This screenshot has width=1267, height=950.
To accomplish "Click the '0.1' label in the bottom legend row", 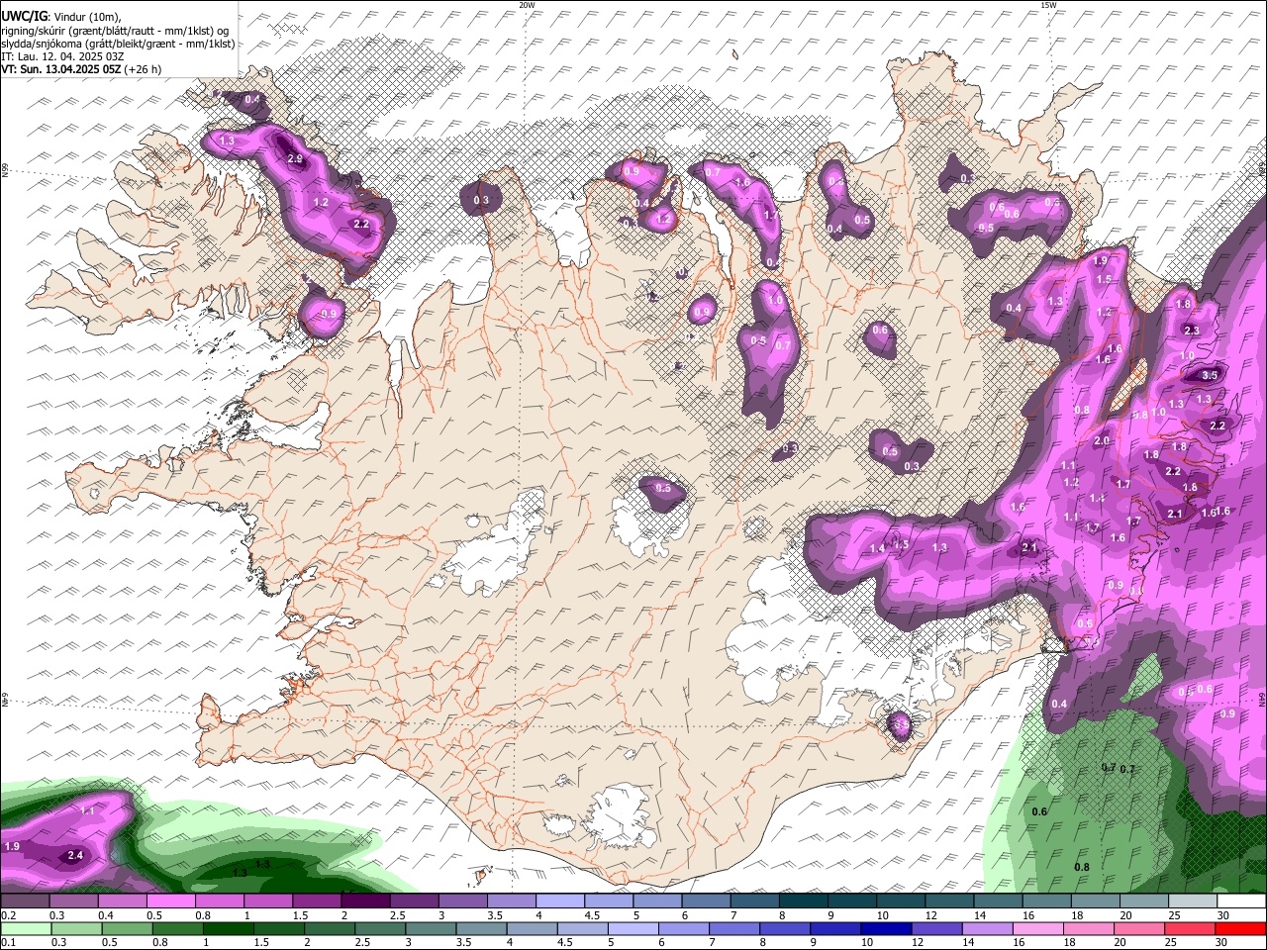I will point(8,942).
